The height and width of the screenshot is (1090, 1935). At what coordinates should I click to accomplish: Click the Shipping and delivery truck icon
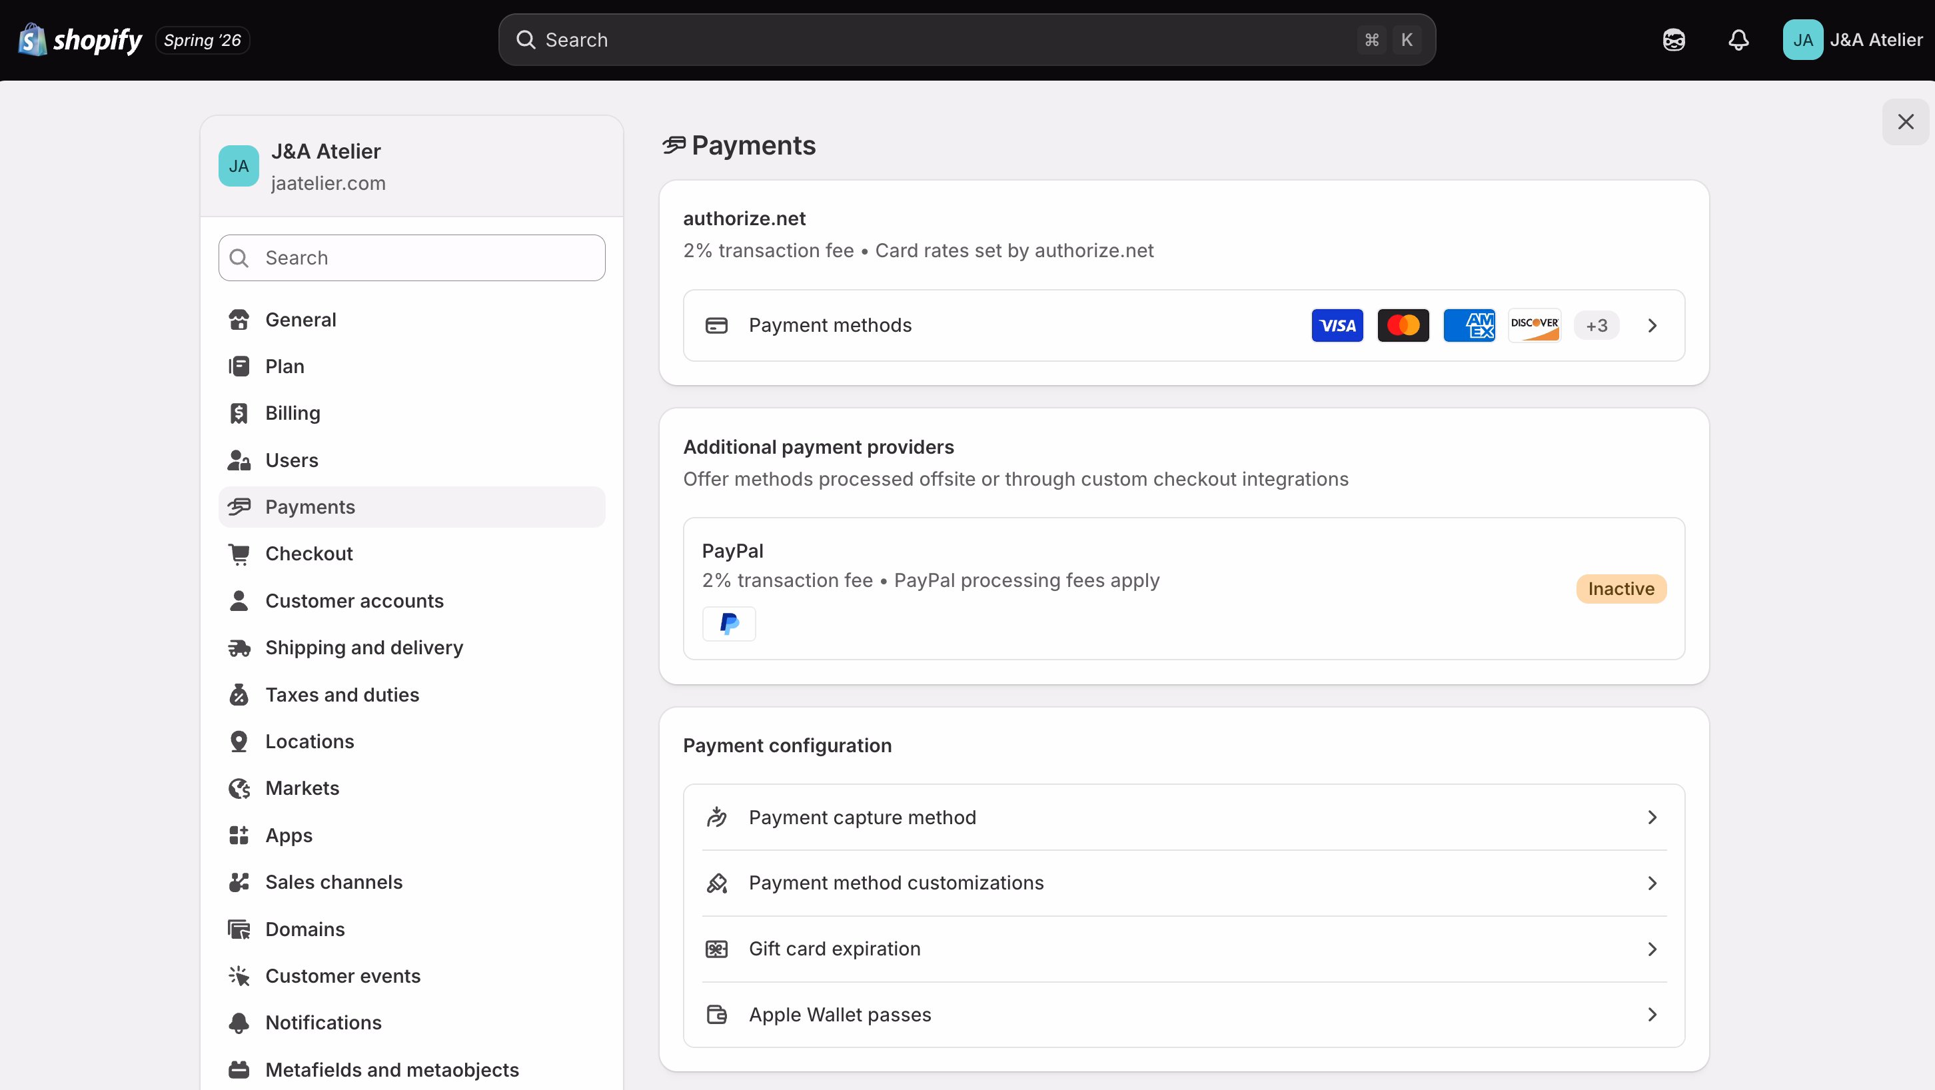coord(239,648)
